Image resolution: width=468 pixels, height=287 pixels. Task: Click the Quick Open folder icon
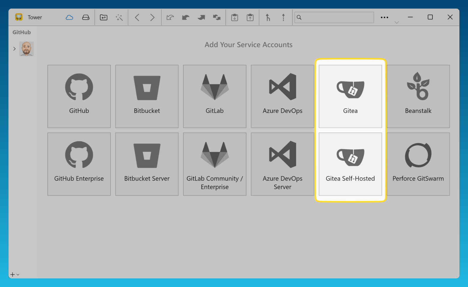pyautogui.click(x=104, y=17)
